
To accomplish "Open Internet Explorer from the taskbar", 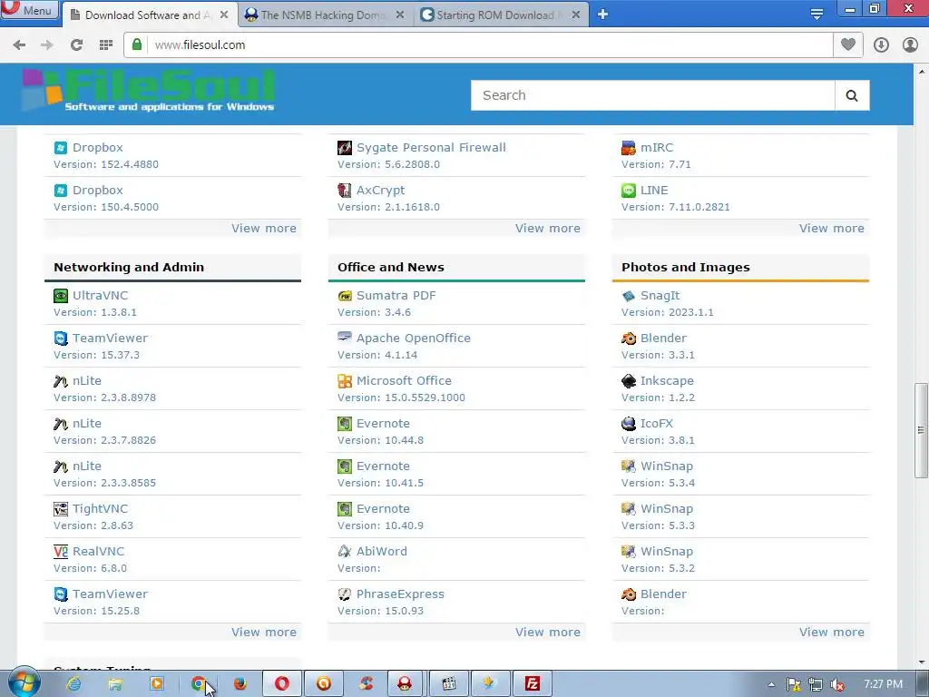I will point(74,684).
